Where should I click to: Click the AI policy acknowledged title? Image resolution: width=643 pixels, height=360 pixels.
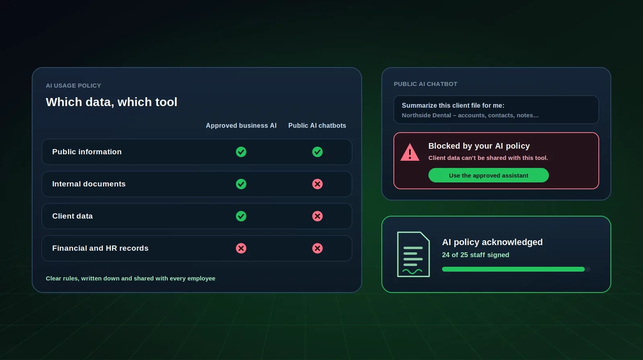492,242
